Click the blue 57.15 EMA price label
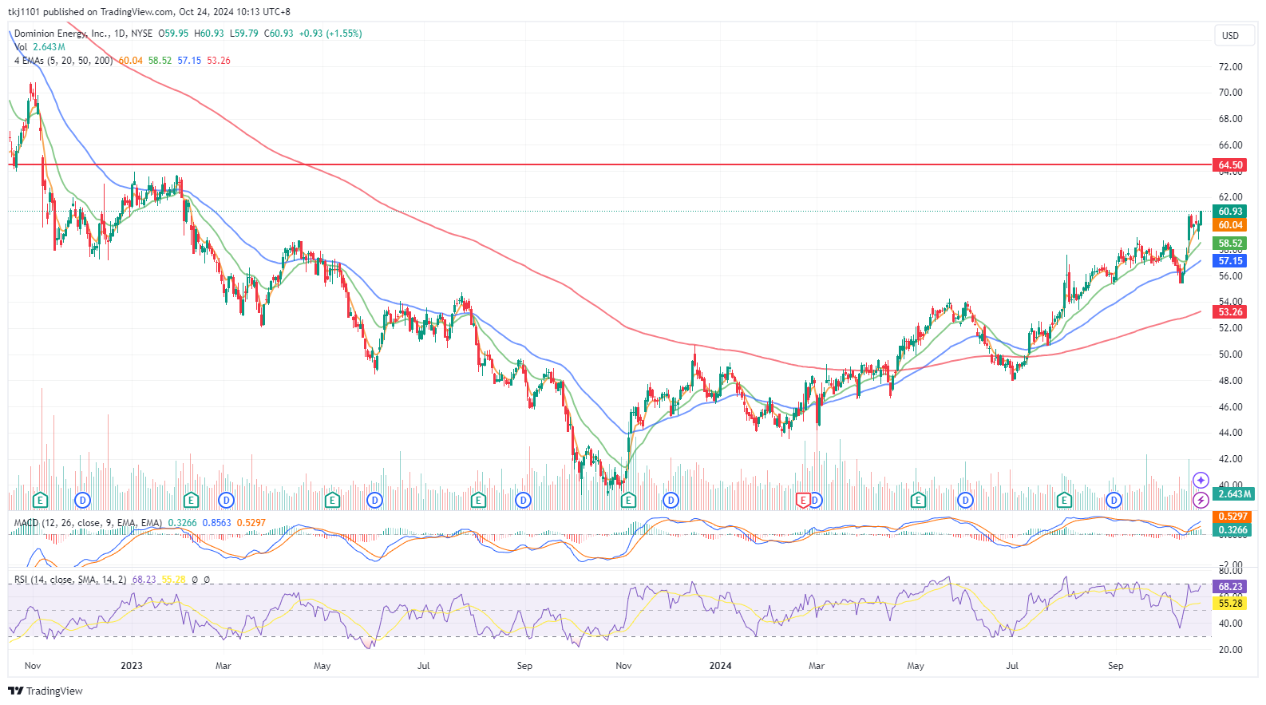The width and height of the screenshot is (1266, 705). [x=1231, y=261]
